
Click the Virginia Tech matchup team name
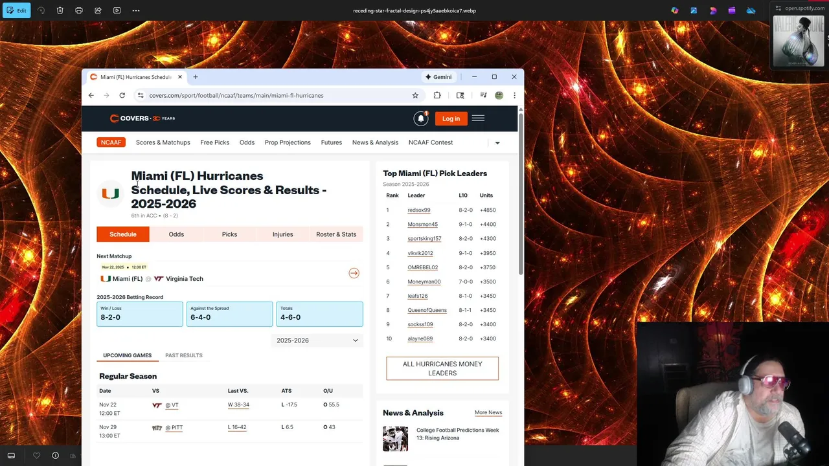185,279
